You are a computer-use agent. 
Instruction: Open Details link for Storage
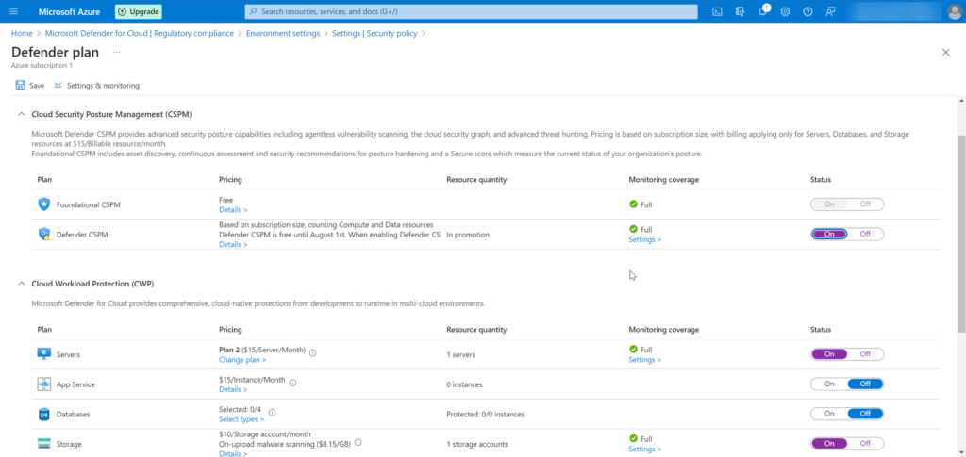(x=233, y=453)
